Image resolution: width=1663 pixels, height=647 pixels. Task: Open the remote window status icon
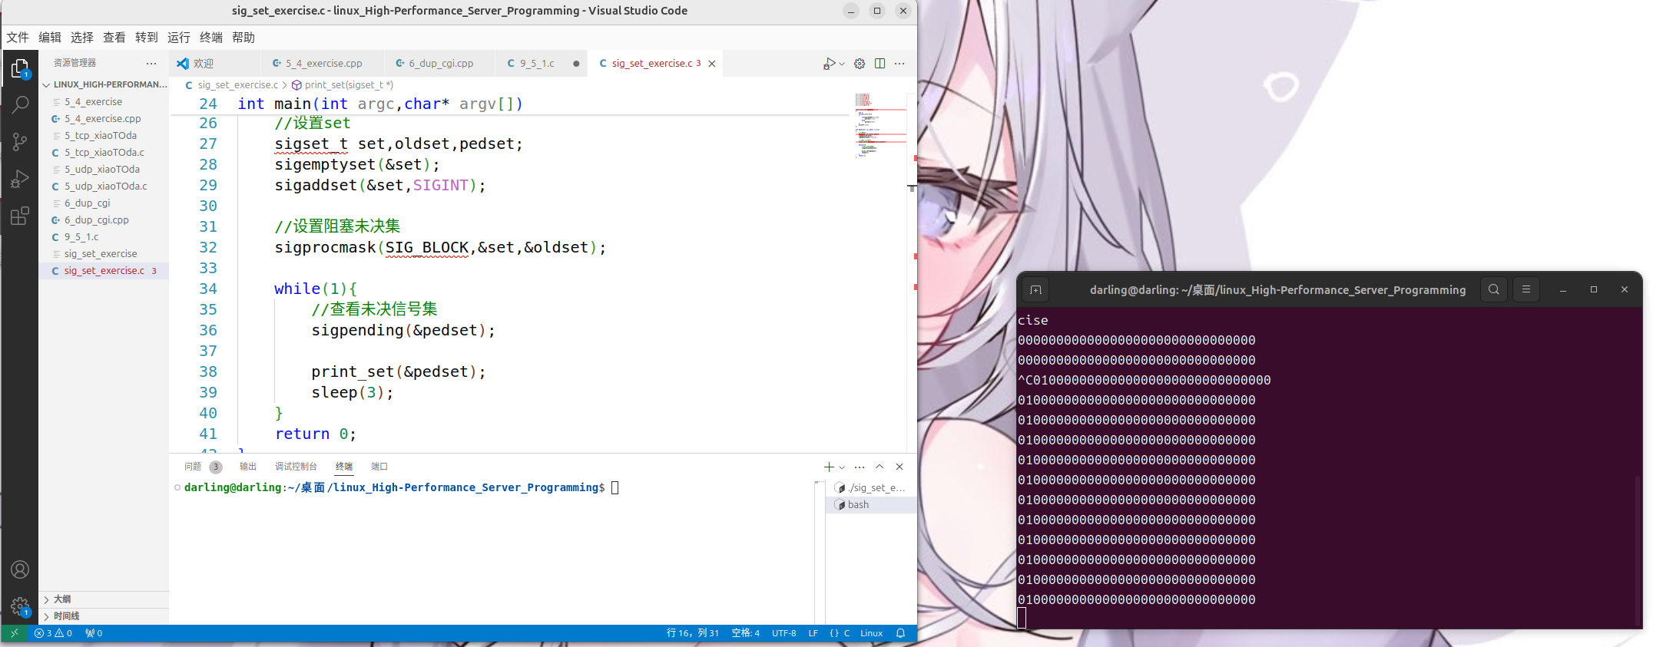click(14, 633)
